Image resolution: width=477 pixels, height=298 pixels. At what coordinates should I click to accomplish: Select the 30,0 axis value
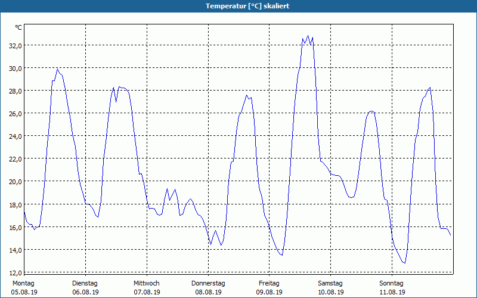[16, 69]
